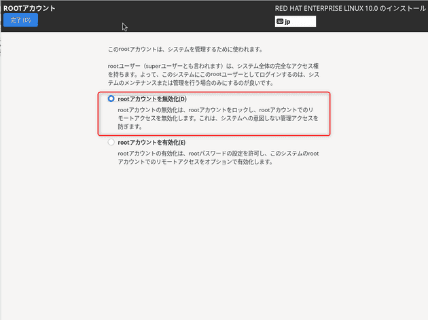Screen dimensions: 428x320
Task: Click the 完了 (D) done button
Action: pos(20,20)
